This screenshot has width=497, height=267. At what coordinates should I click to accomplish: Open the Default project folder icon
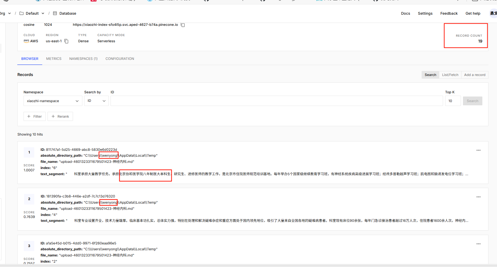(21, 13)
